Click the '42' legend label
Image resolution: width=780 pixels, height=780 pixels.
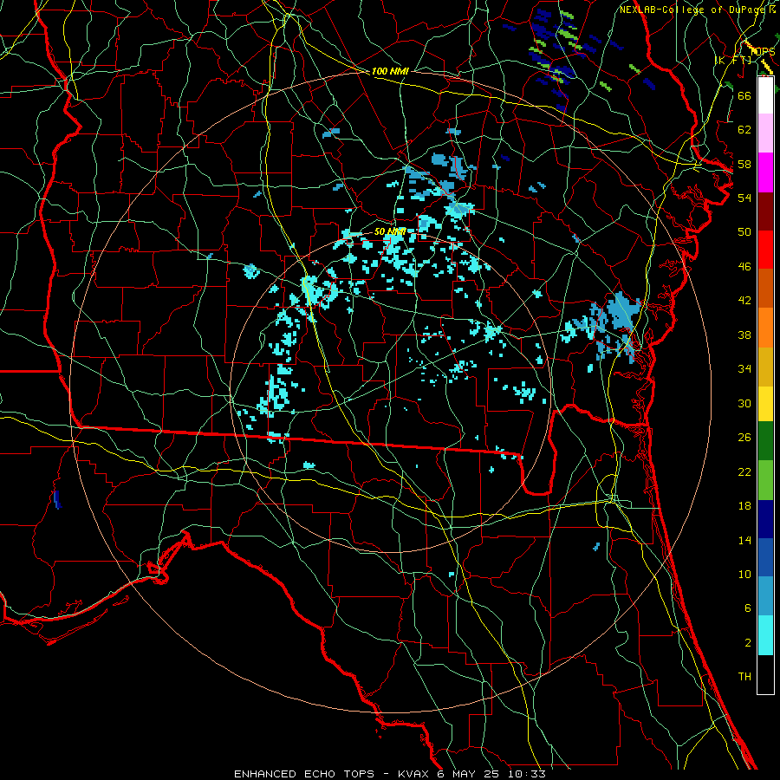(x=744, y=301)
